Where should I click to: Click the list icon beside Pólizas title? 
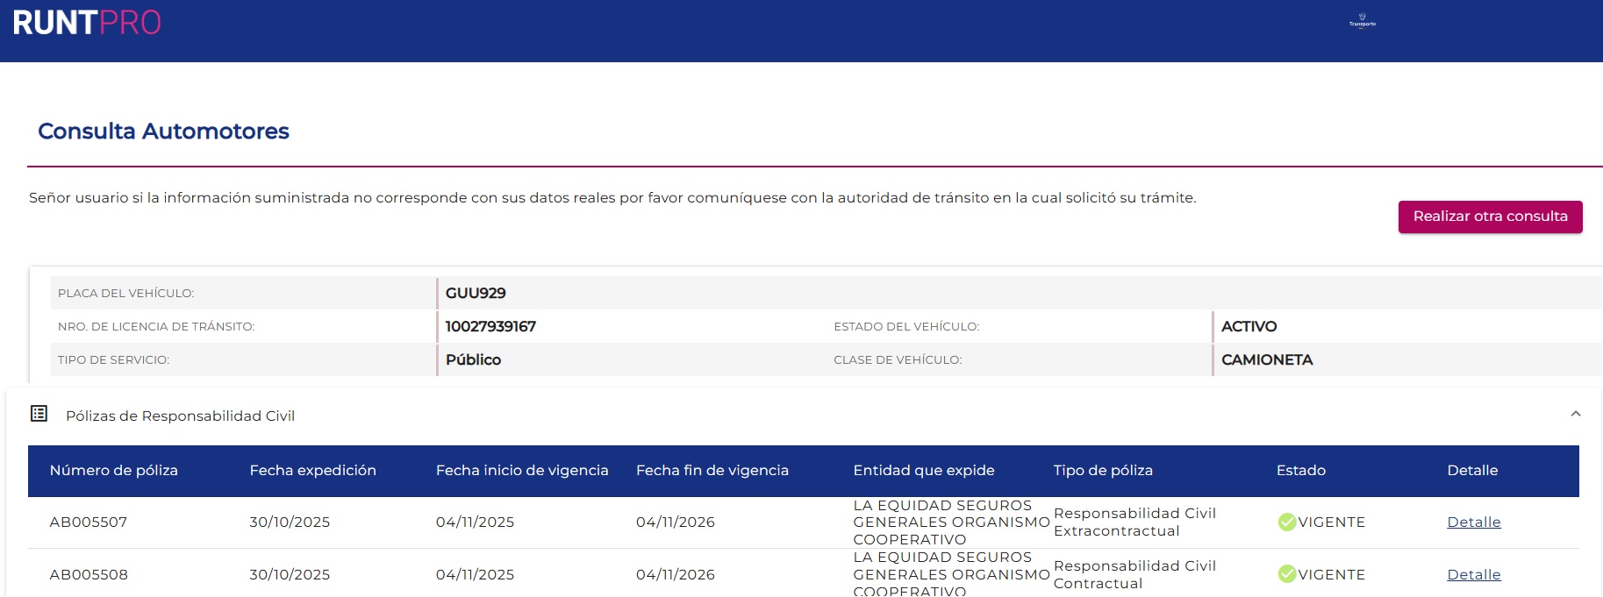point(39,414)
